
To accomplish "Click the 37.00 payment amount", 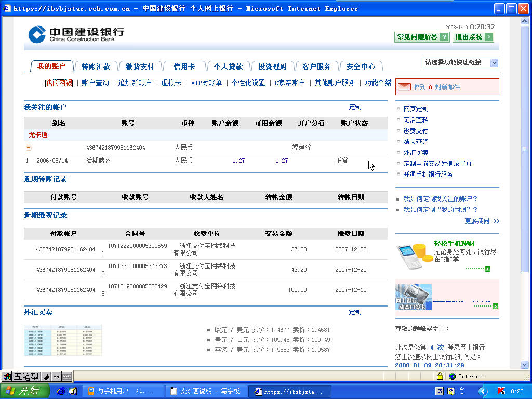I will pos(299,249).
